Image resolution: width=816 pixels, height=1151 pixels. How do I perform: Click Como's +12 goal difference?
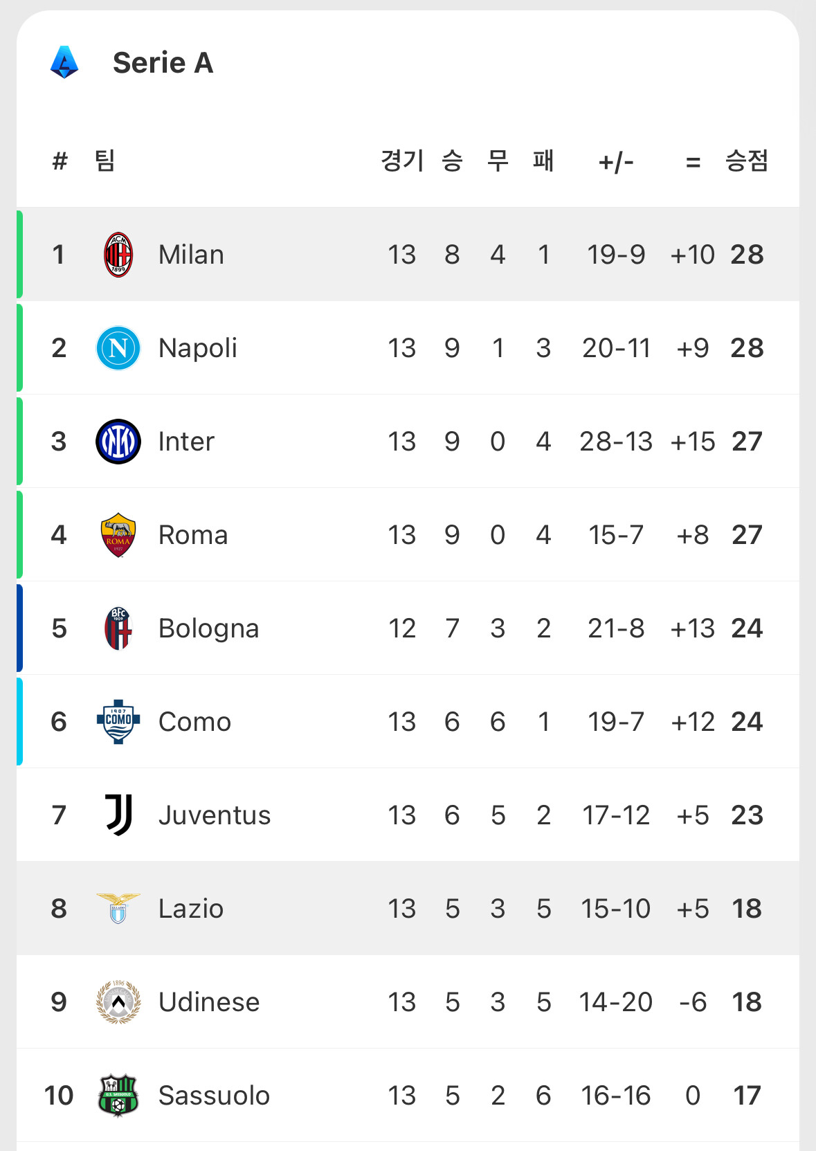[692, 722]
